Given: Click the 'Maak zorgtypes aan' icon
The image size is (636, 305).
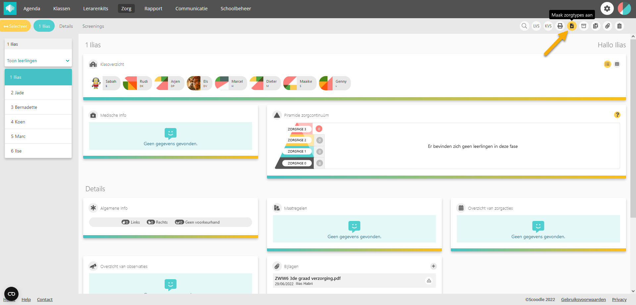Looking at the screenshot, I should pos(572,26).
